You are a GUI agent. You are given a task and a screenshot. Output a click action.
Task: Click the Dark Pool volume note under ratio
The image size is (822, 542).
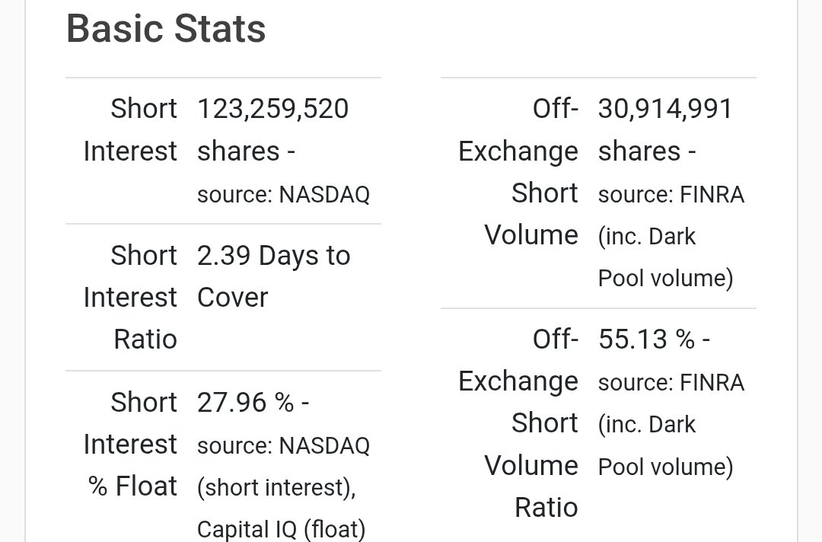pyautogui.click(x=666, y=445)
